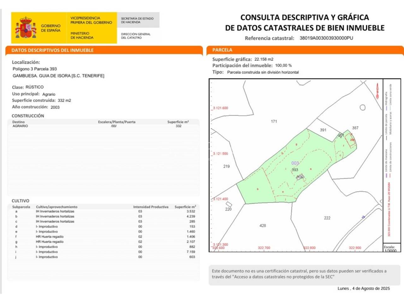
Task: Select parcel 428 on the map
Action: tap(263, 226)
